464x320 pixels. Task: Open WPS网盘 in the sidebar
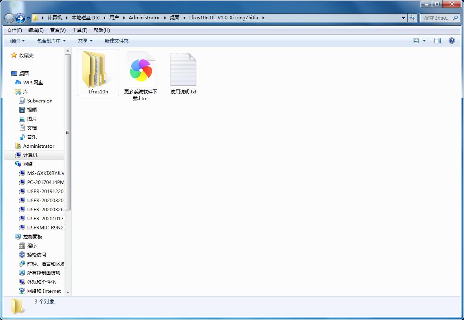tap(33, 82)
